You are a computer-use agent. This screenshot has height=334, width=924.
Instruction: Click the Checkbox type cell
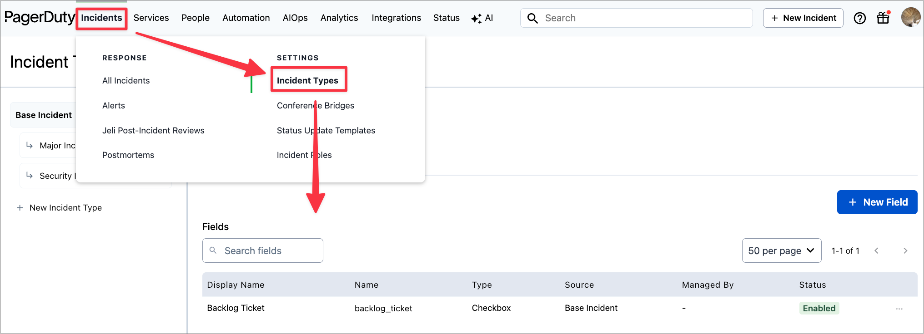pos(491,308)
